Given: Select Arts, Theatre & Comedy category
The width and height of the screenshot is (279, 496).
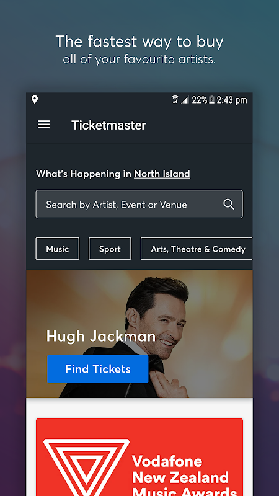Looking at the screenshot, I should coord(197,249).
